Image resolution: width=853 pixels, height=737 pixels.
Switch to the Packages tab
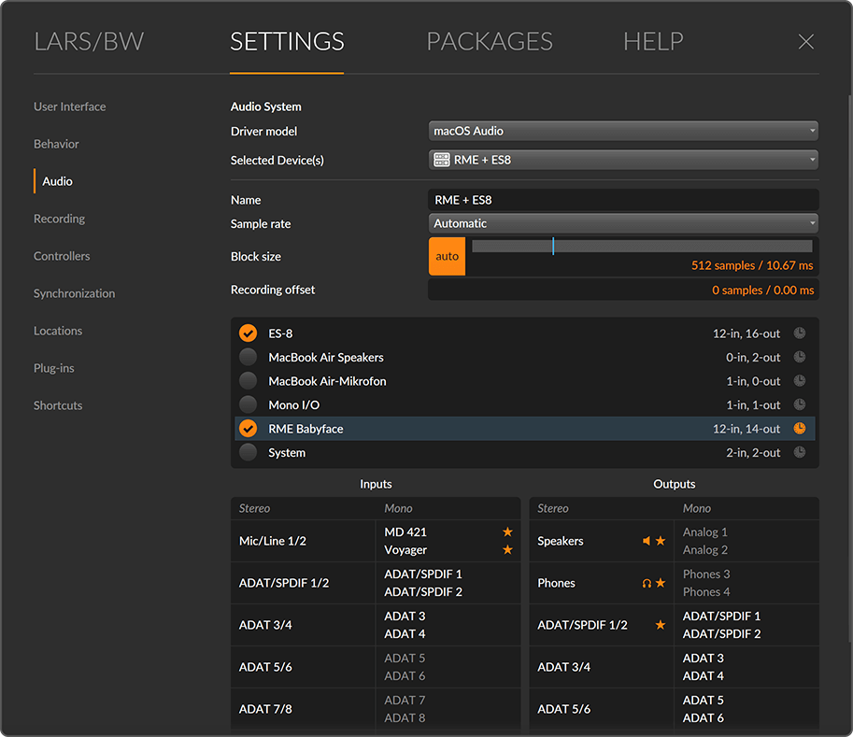click(x=489, y=42)
